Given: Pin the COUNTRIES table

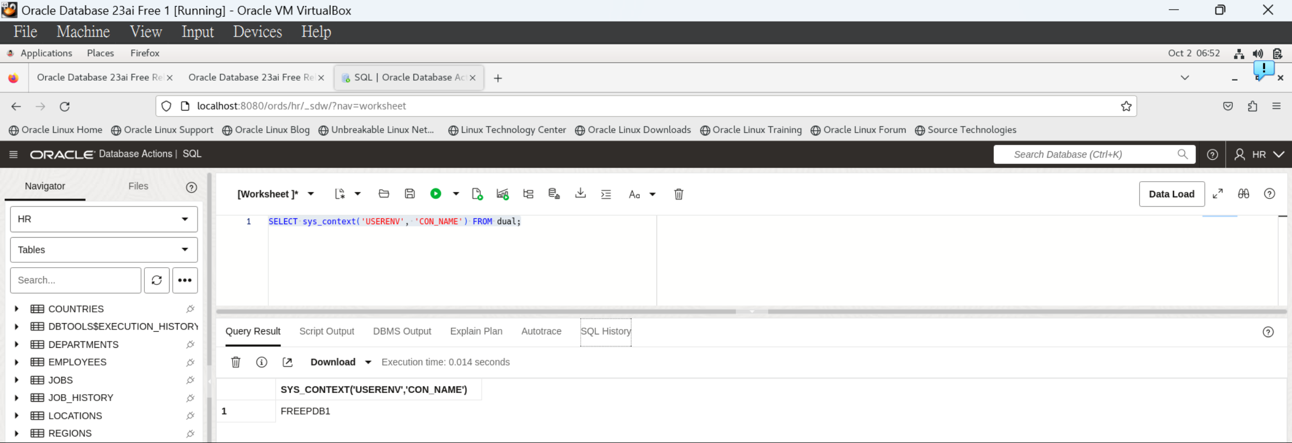Looking at the screenshot, I should click(190, 309).
